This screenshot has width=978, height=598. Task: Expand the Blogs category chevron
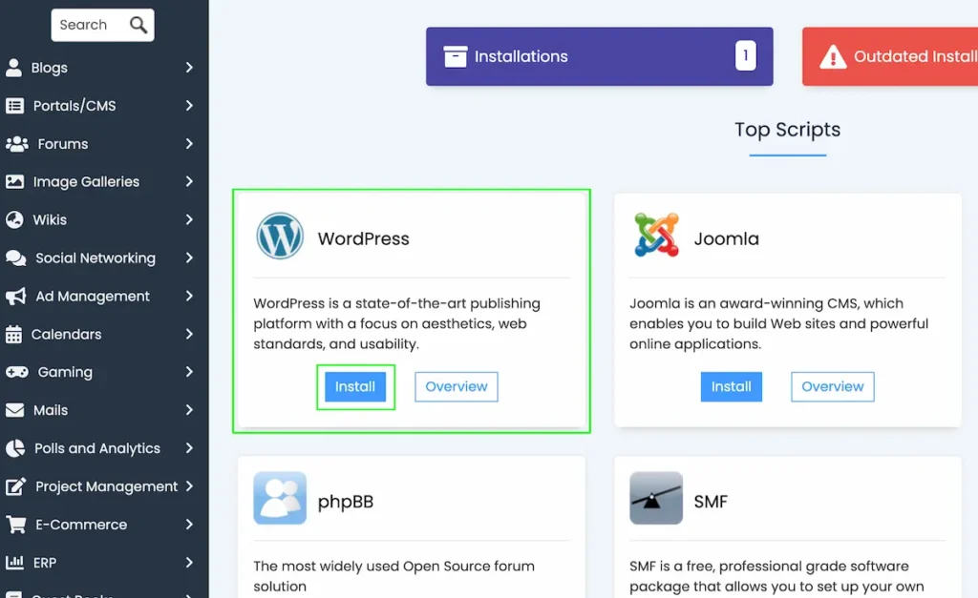tap(190, 68)
